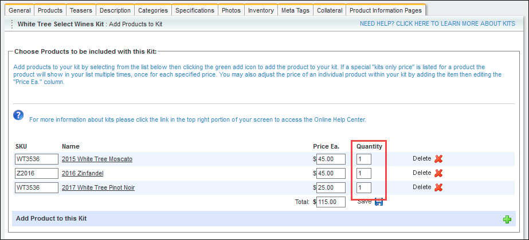Click the Need Help learn more about kits link
Screen dimensions: 529x240
[x=437, y=23]
